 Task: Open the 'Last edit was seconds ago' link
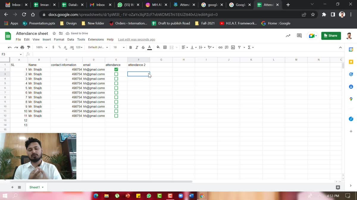click(x=137, y=39)
